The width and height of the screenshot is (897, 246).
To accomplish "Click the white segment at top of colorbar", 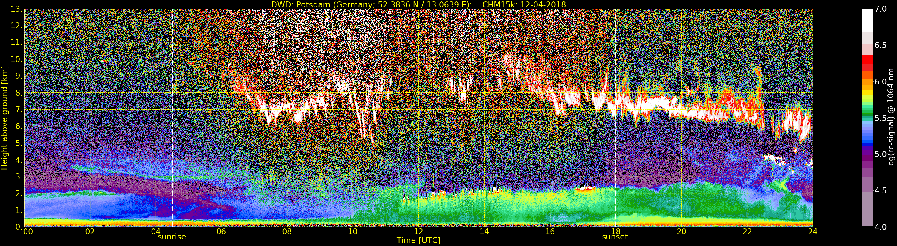I will [867, 21].
